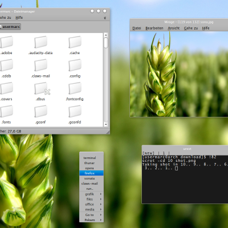
Task: Click the Mirage window title
Action: pyautogui.click(x=189, y=22)
